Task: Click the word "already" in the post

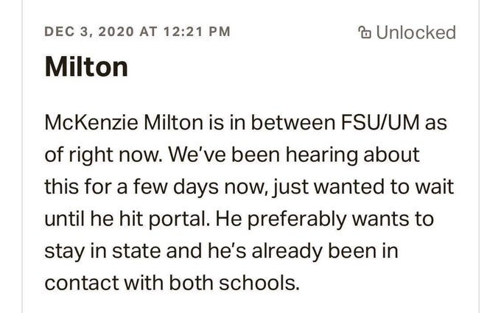Action: [287, 251]
